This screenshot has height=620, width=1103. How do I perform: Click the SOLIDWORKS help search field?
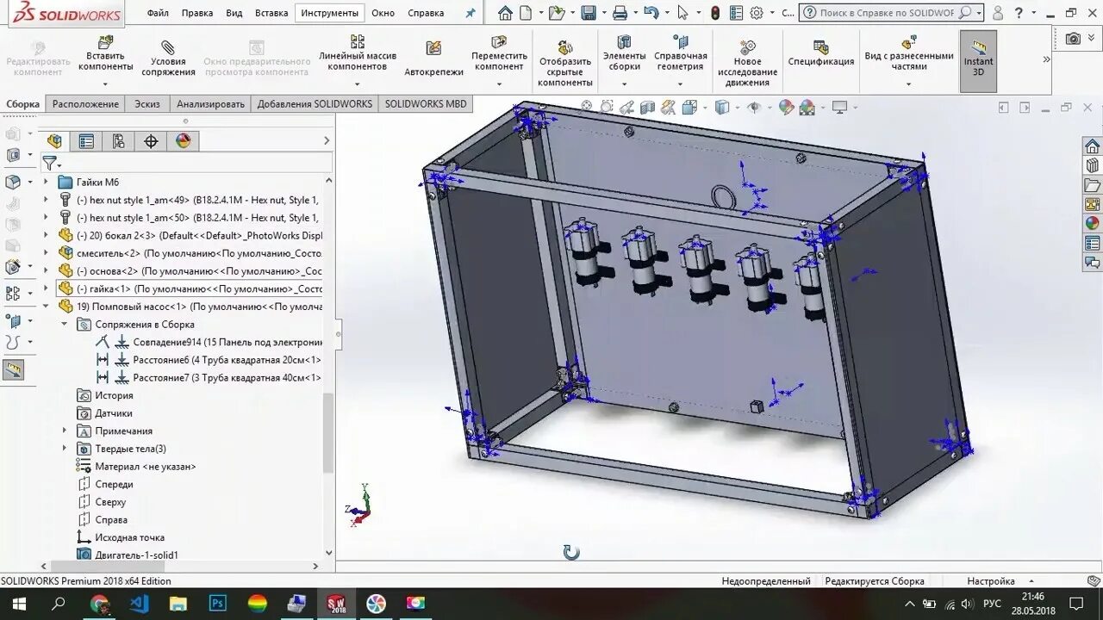[888, 13]
